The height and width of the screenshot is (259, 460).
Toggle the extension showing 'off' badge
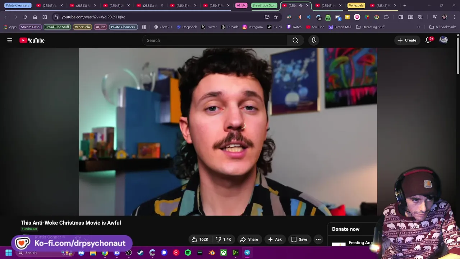coord(318,17)
